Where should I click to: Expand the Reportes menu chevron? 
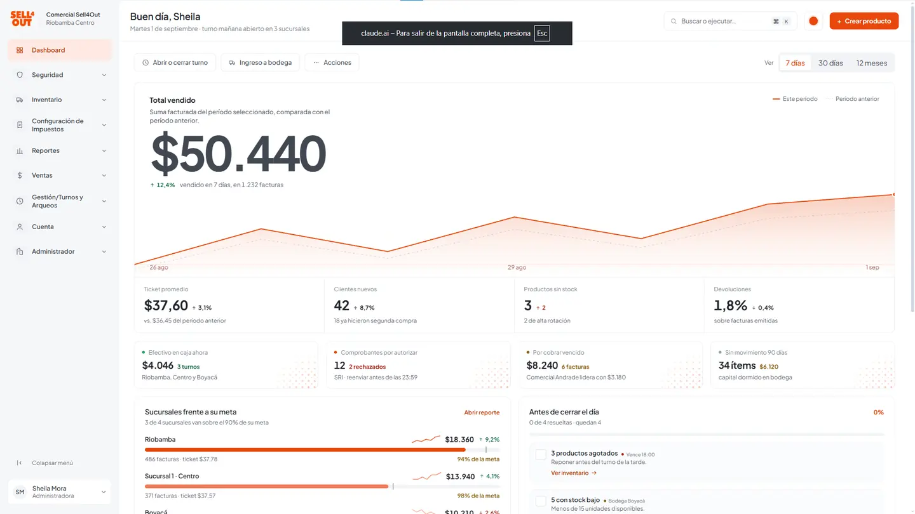(x=104, y=150)
